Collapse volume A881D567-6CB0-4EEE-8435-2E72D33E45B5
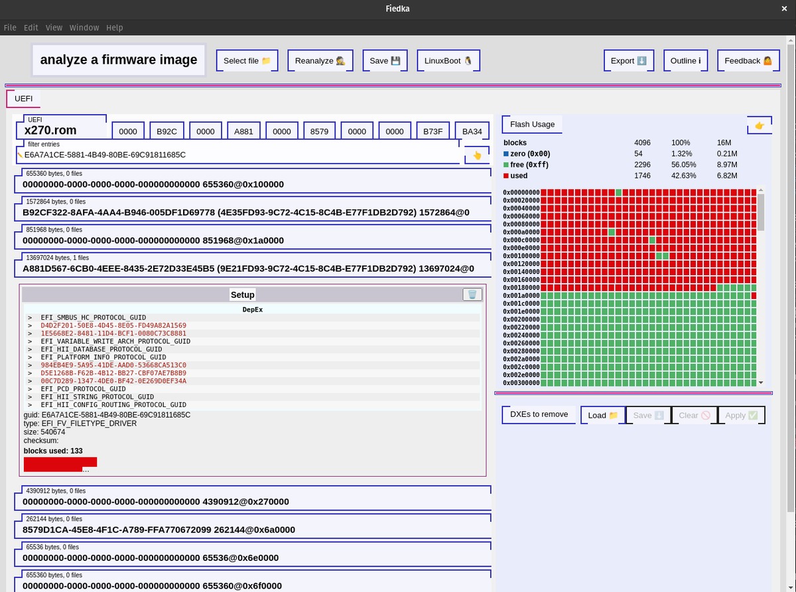 [252, 266]
